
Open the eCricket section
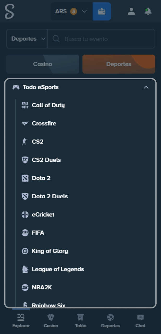(x=43, y=214)
